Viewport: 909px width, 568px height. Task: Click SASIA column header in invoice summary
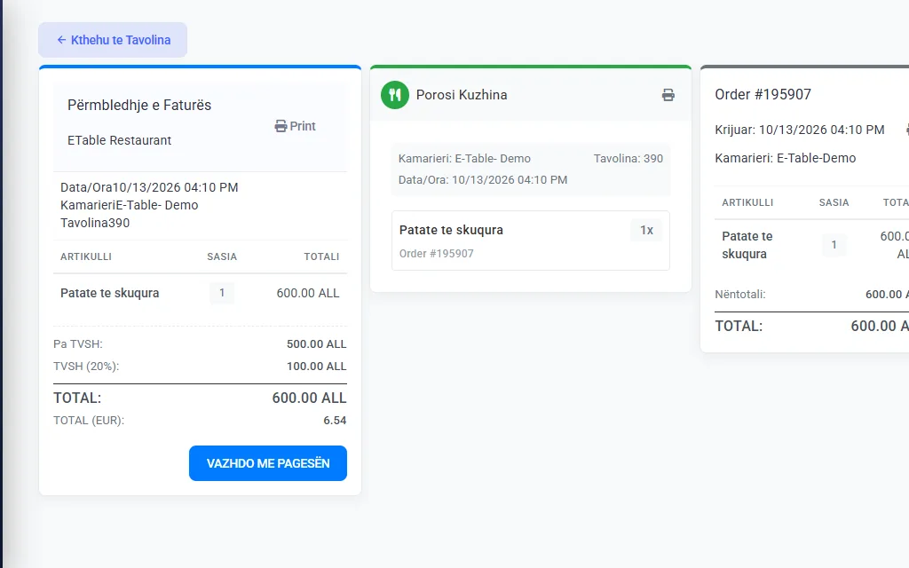(222, 256)
